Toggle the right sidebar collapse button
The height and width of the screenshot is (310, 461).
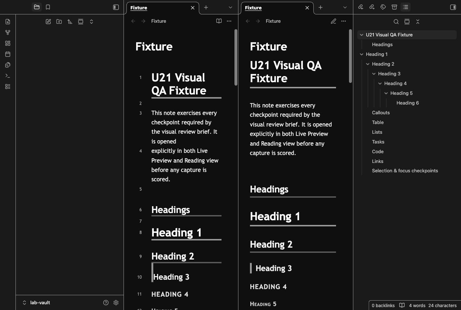[x=453, y=7]
